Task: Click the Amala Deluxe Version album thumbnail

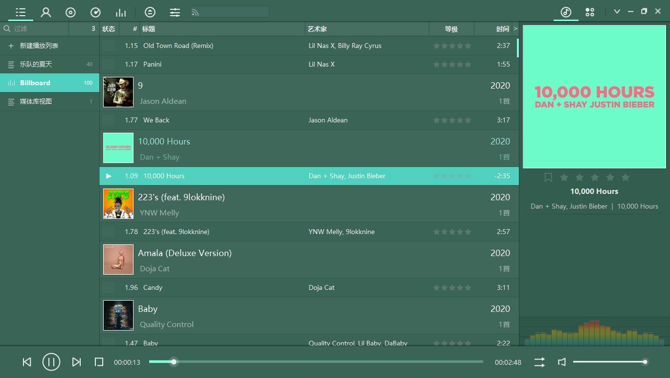Action: (x=118, y=260)
